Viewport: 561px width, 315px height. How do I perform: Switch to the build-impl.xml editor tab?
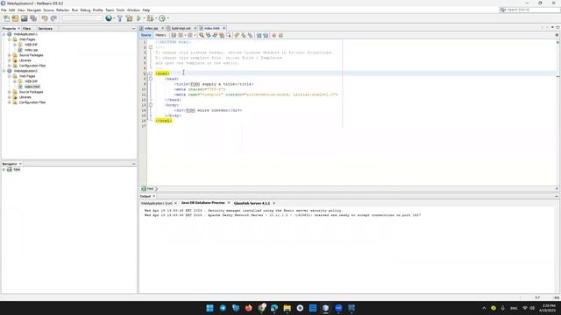181,28
